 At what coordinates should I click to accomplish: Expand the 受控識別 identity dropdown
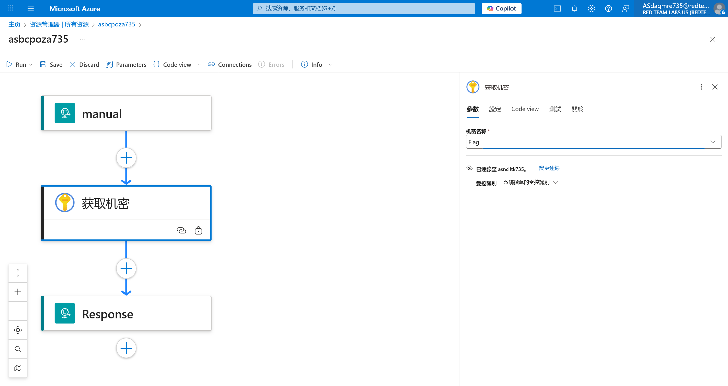pos(556,182)
